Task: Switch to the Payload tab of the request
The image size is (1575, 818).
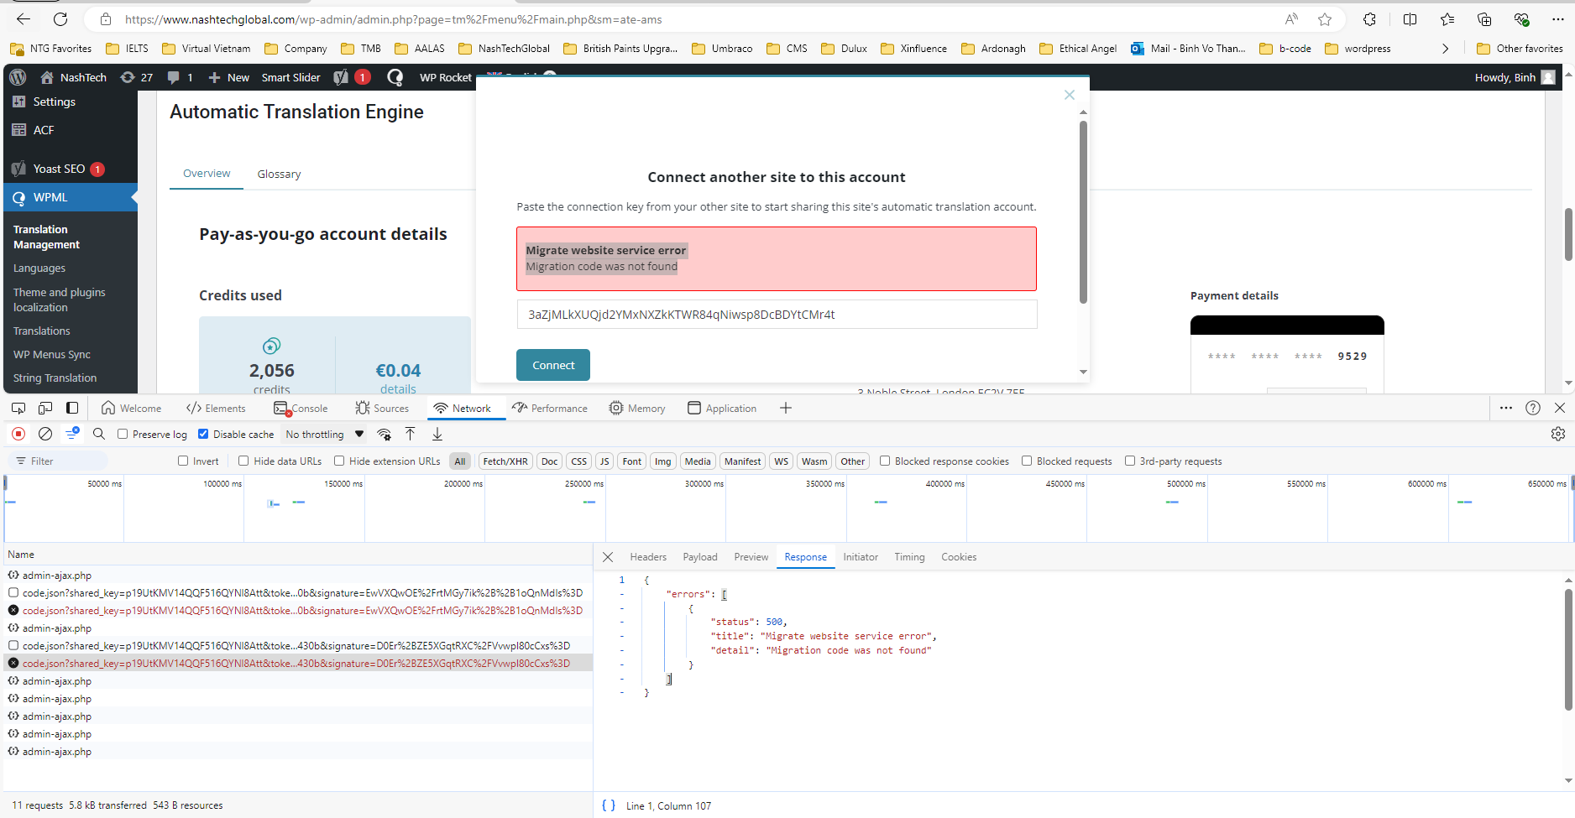Action: pyautogui.click(x=700, y=557)
